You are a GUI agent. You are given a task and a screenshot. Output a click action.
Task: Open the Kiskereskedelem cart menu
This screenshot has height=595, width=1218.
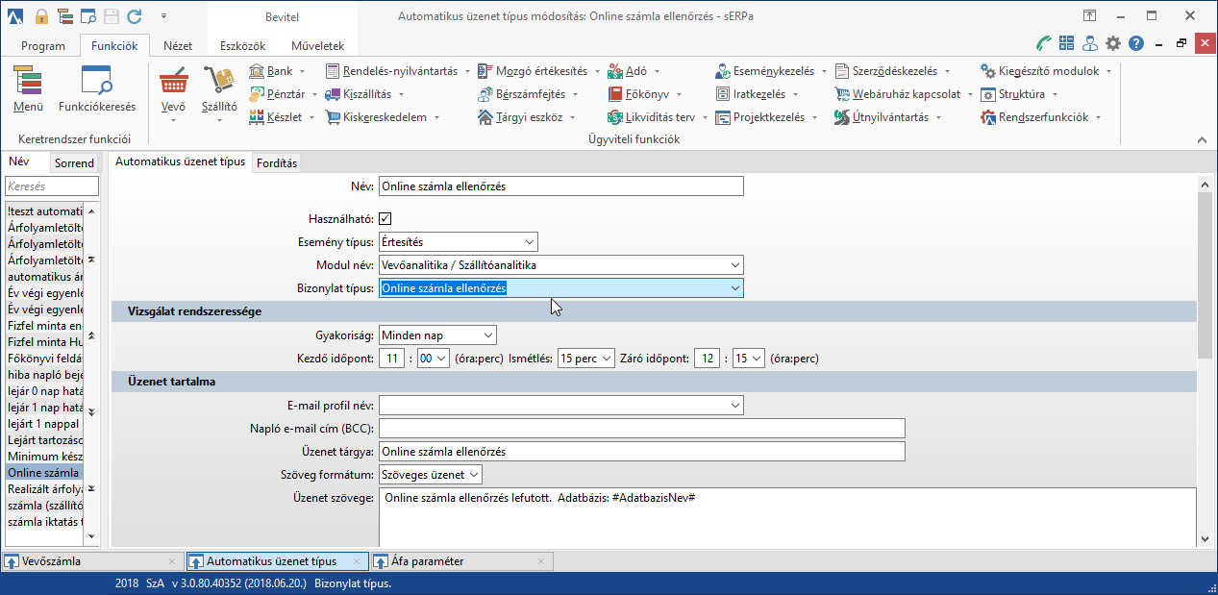pos(383,117)
